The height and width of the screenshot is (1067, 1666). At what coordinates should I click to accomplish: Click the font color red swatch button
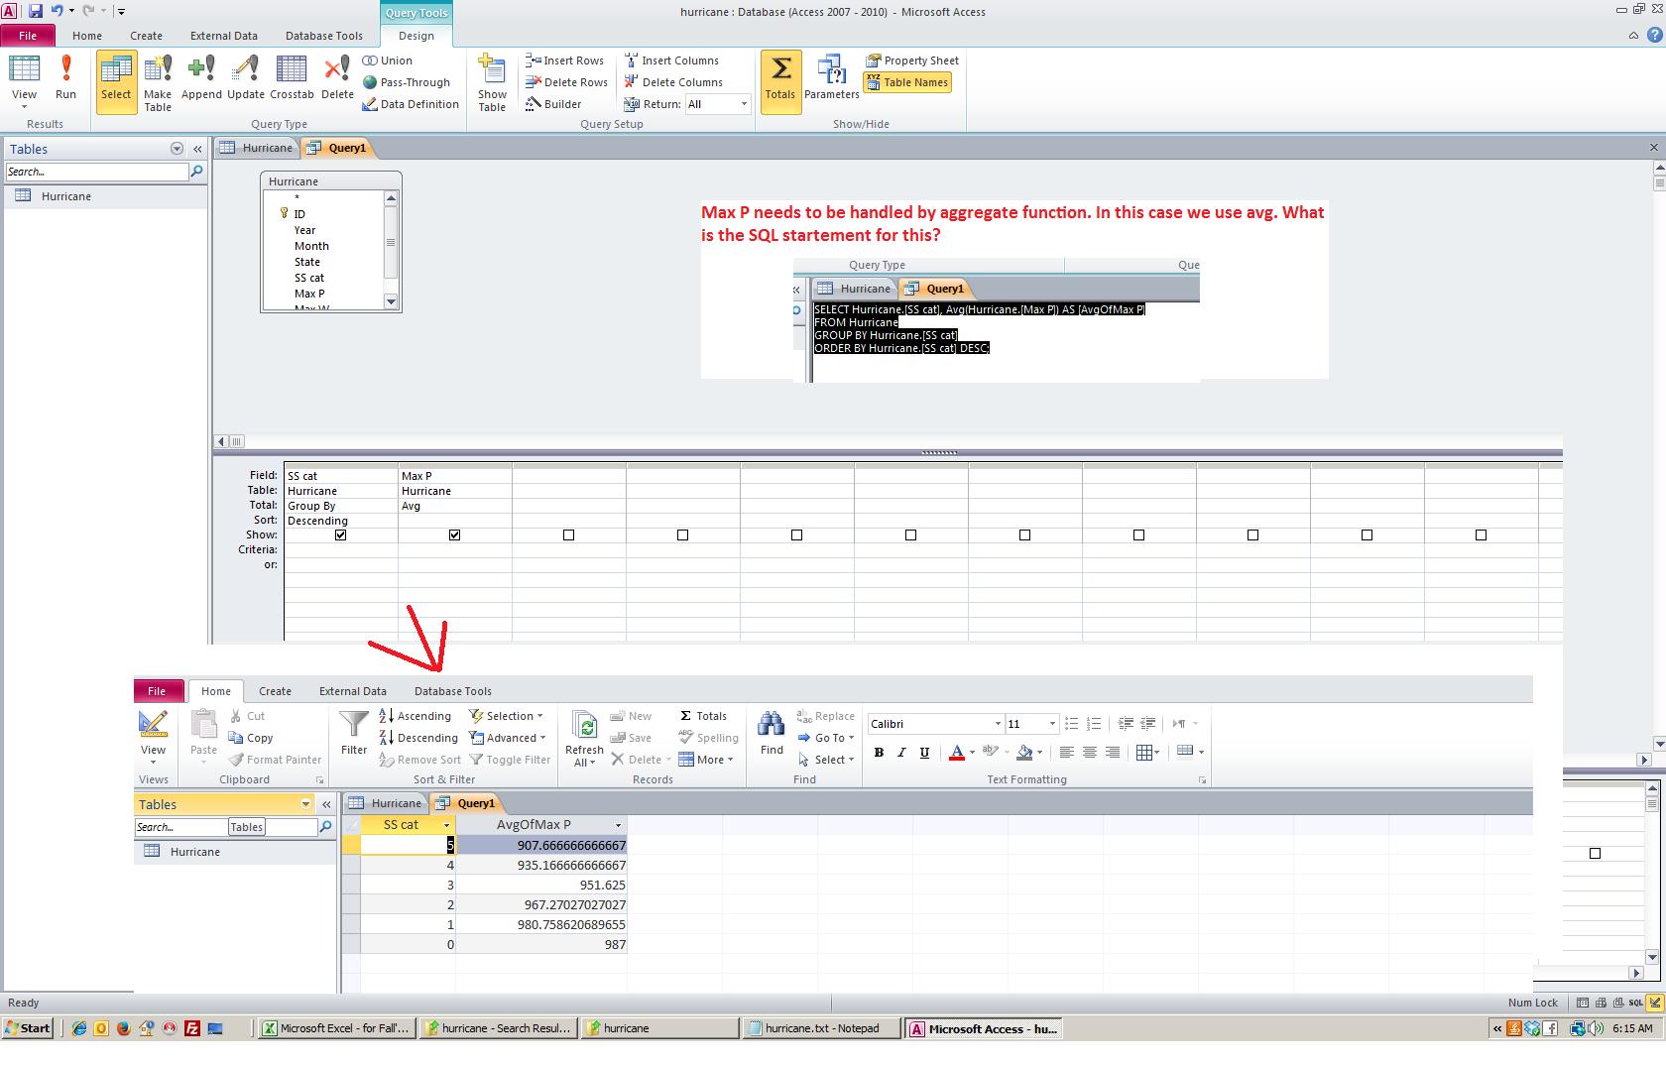(x=957, y=753)
